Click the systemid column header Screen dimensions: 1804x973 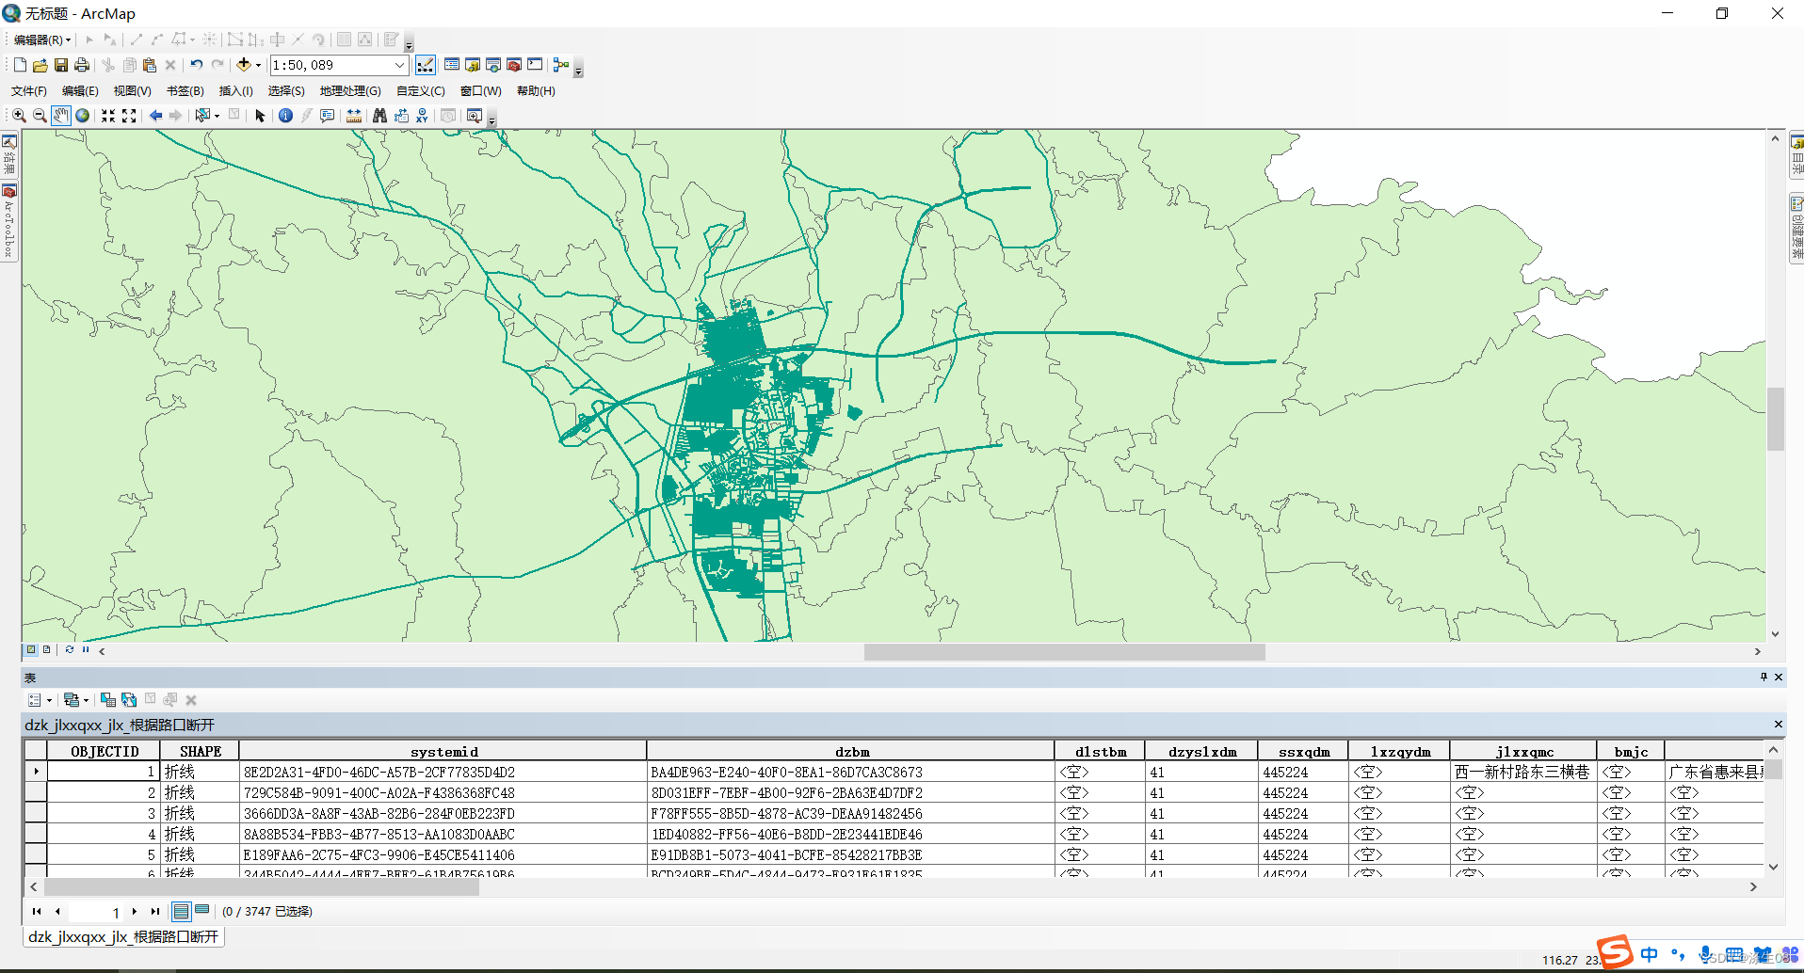click(443, 751)
